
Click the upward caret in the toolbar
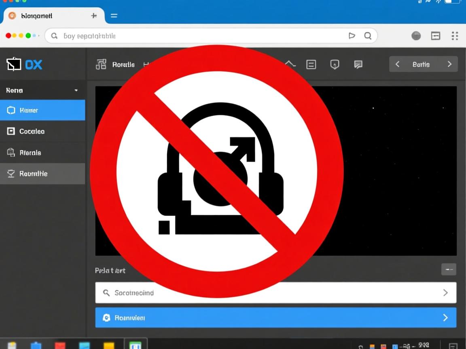pos(290,64)
